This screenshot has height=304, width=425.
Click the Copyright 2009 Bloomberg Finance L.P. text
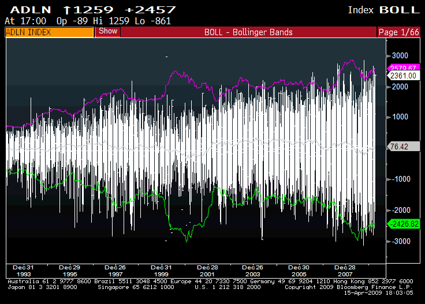pyautogui.click(x=349, y=287)
